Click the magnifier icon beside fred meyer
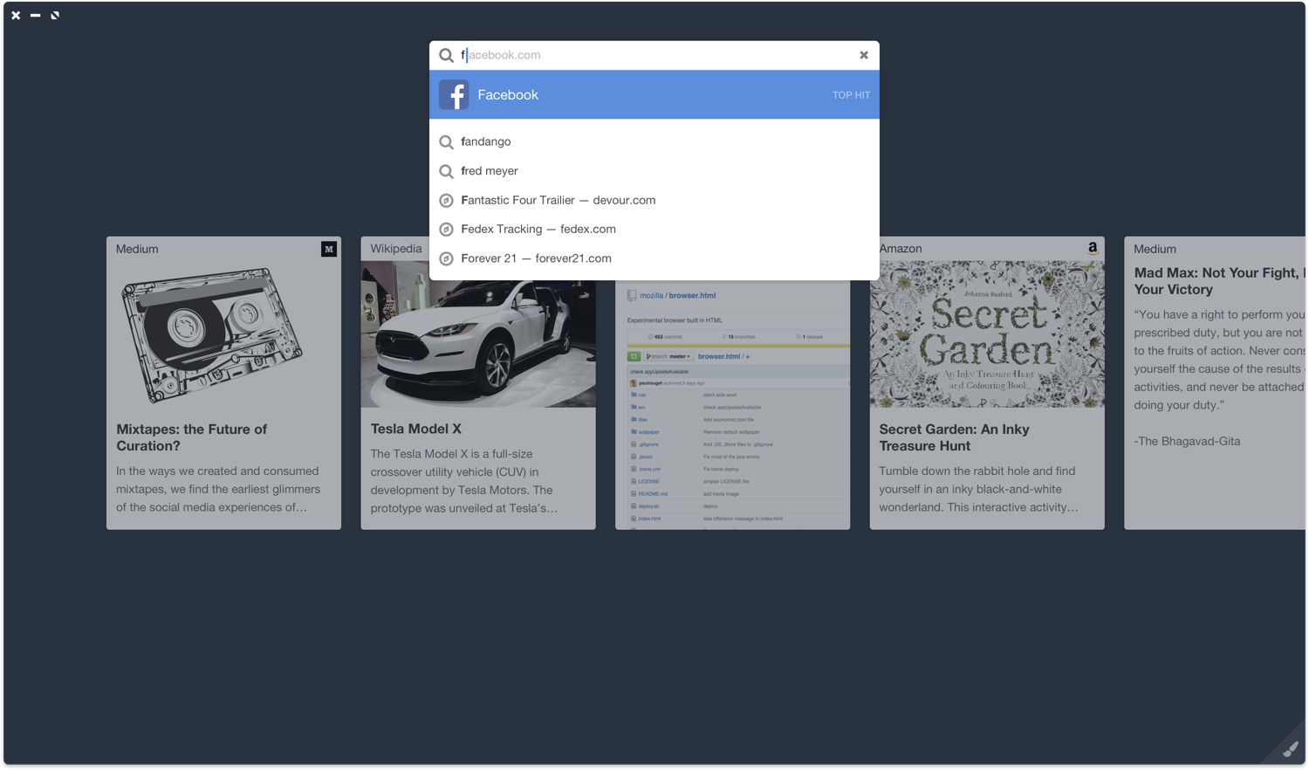 click(x=446, y=171)
